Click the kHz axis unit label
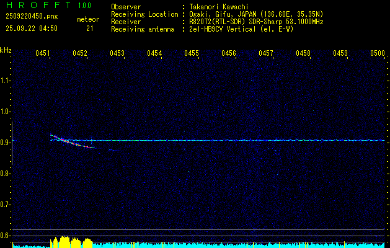390x248 pixels. (6, 50)
